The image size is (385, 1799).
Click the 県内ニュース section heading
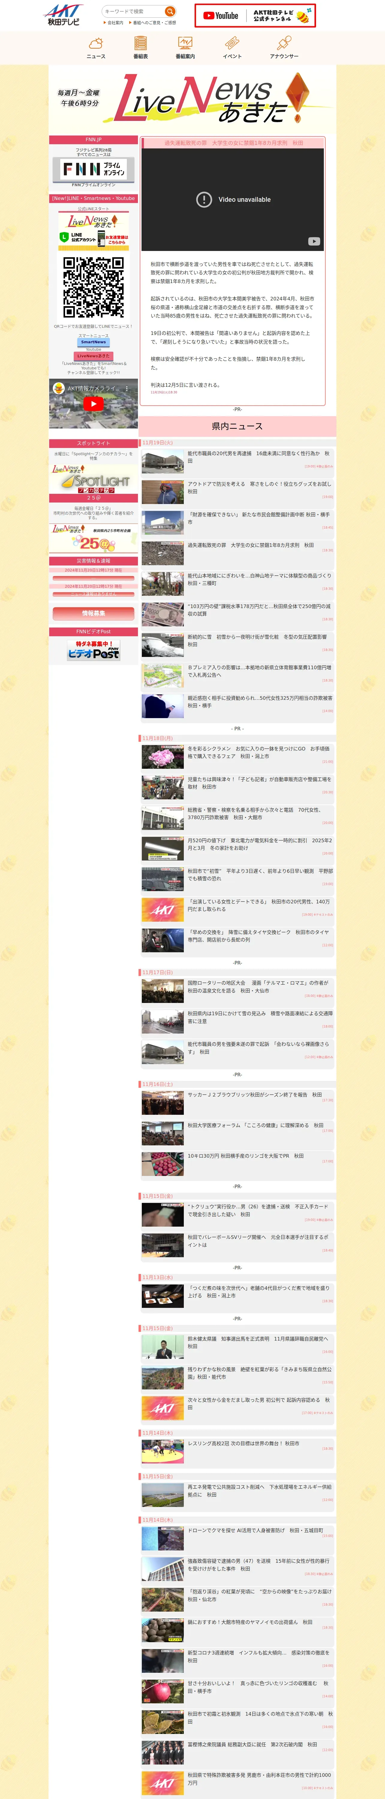pyautogui.click(x=237, y=426)
